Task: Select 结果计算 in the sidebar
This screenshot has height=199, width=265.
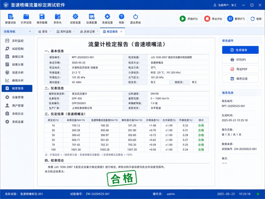Action: (17, 64)
